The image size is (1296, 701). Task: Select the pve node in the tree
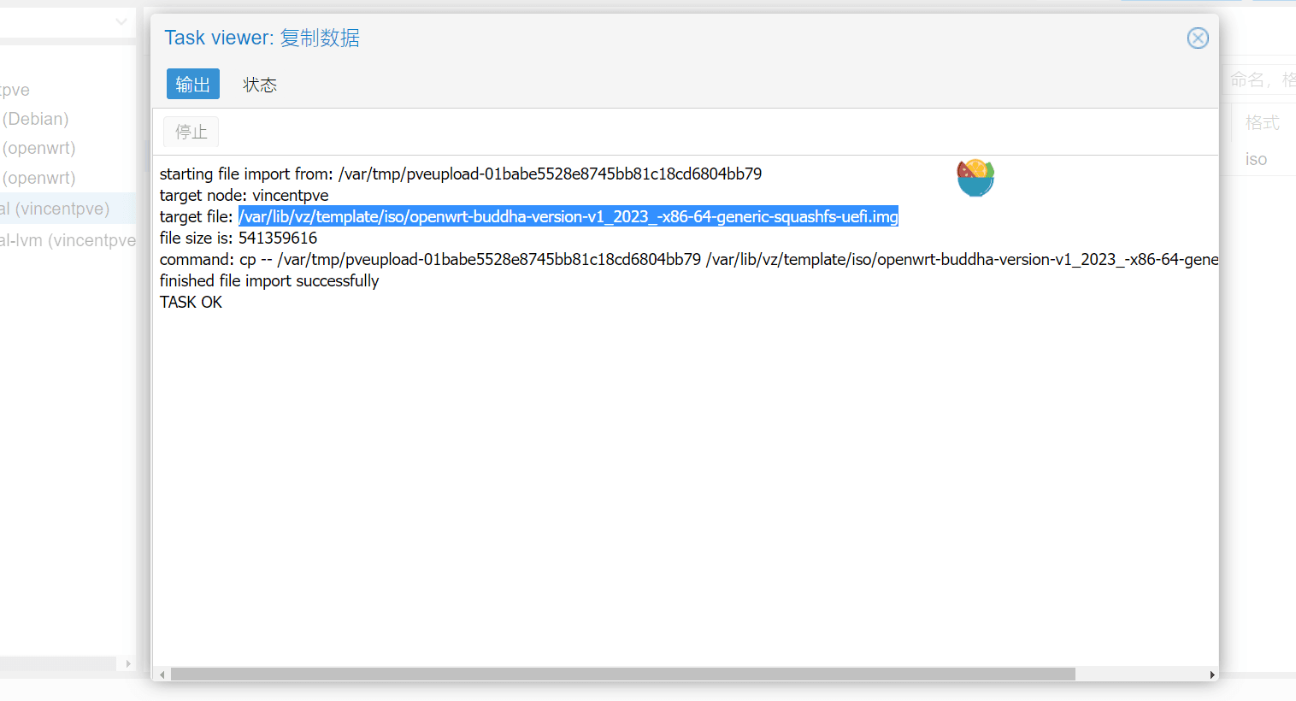pyautogui.click(x=15, y=90)
